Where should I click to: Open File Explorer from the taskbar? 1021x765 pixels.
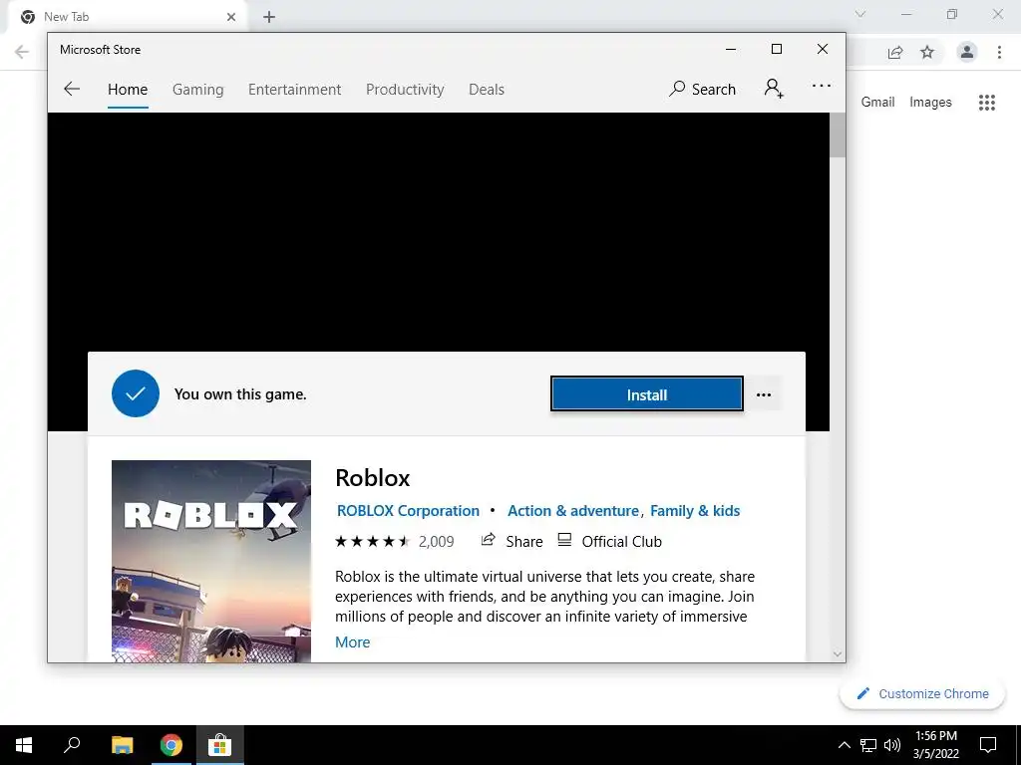click(x=122, y=745)
